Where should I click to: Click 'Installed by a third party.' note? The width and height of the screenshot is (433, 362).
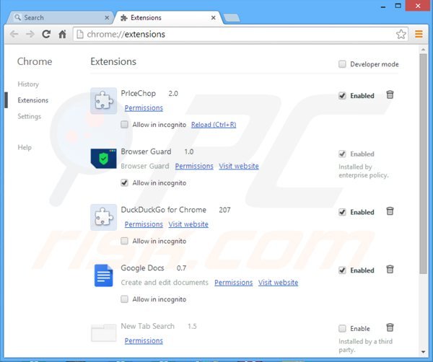[x=365, y=345]
